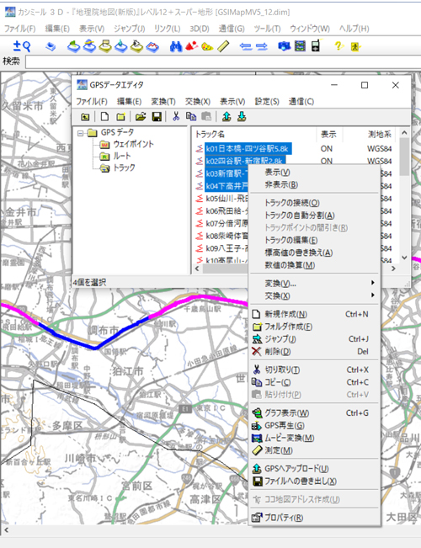
Task: Choose 数値の換算(M) in context menu
Action: tap(315, 265)
